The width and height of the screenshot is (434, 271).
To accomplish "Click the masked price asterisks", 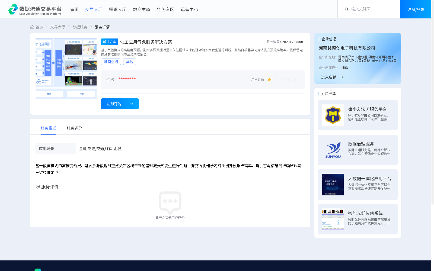I will point(127,79).
